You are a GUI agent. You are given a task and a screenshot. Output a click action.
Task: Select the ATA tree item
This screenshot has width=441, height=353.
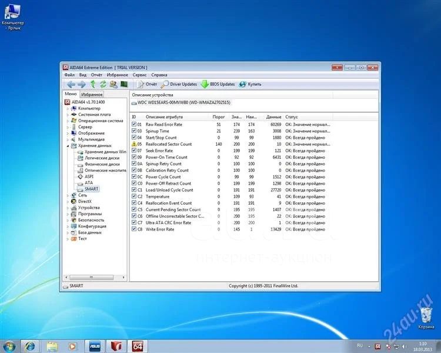(85, 183)
